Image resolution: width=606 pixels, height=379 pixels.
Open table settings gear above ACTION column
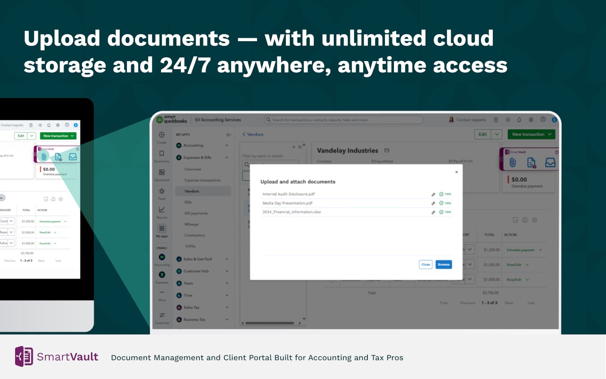click(x=535, y=220)
